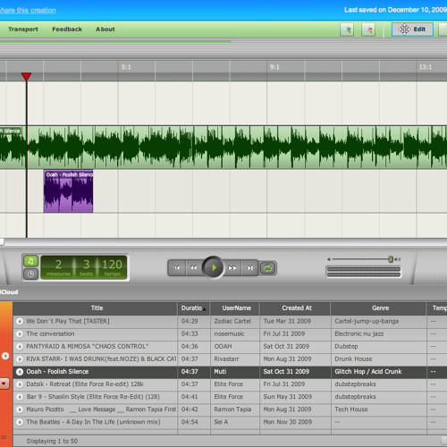This screenshot has height=447, width=447.
Task: Click the zoom out toolbar icon
Action: (368, 30)
